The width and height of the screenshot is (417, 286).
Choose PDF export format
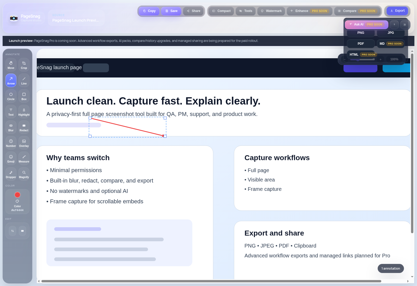[361, 44]
